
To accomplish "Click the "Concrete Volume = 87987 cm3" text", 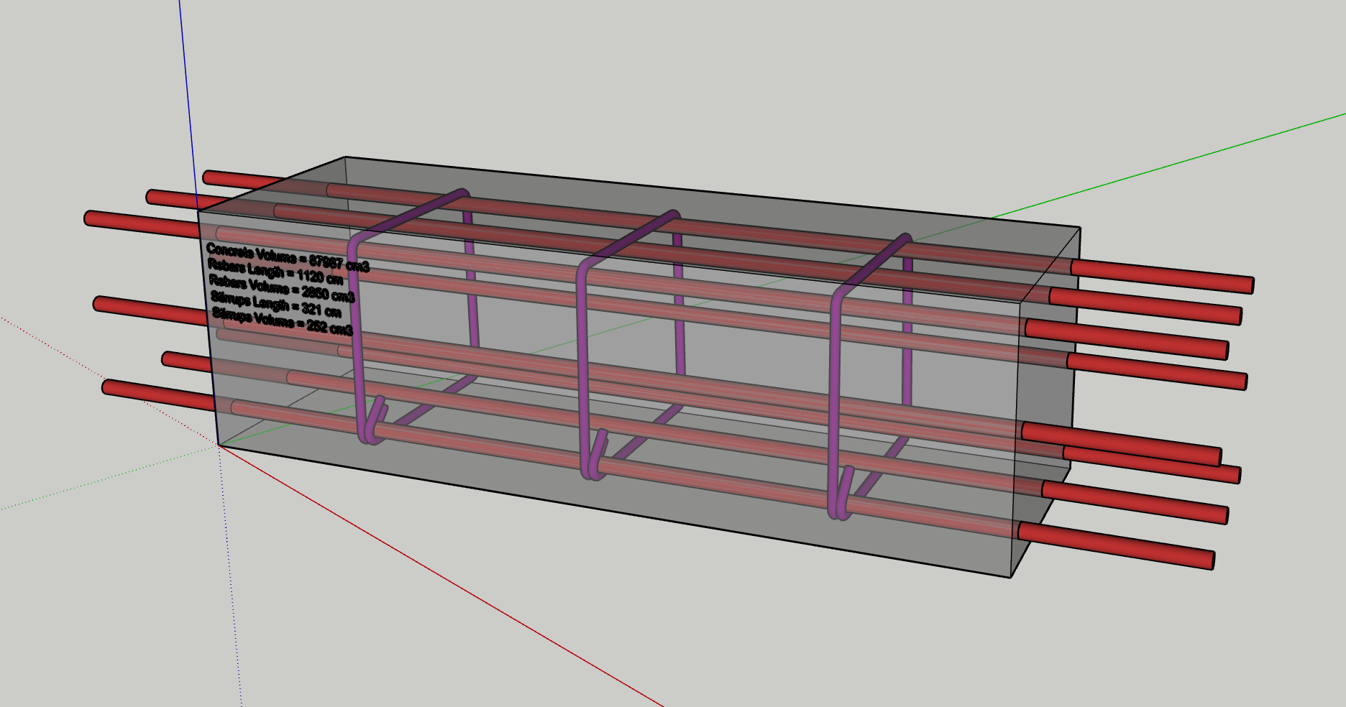I will (x=287, y=257).
